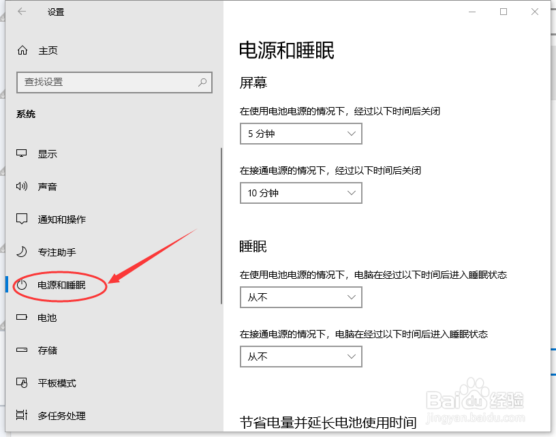Image resolution: width=556 pixels, height=437 pixels.
Task: Select the 电池 battery icon
Action: (x=21, y=318)
